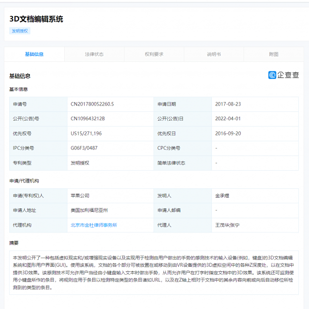Select the 说明书 tab
Image resolution: width=309 pixels, height=309 pixels.
[214, 54]
